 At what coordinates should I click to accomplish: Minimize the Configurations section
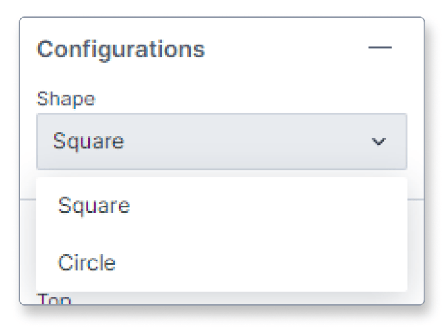click(379, 48)
